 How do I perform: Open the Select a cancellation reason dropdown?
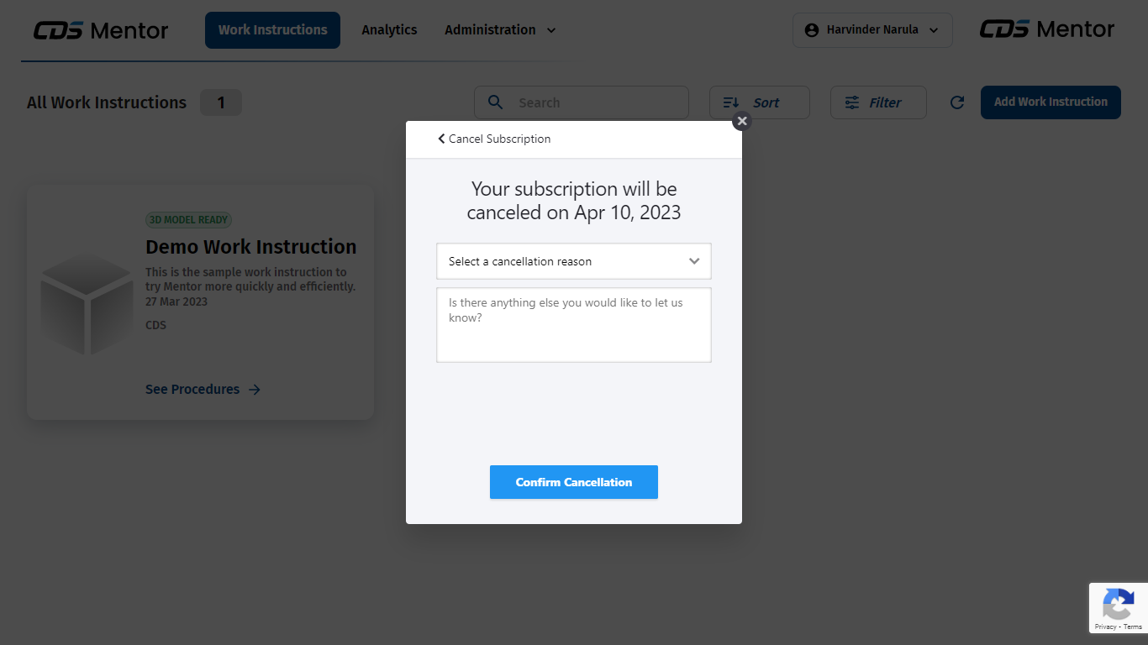point(574,261)
